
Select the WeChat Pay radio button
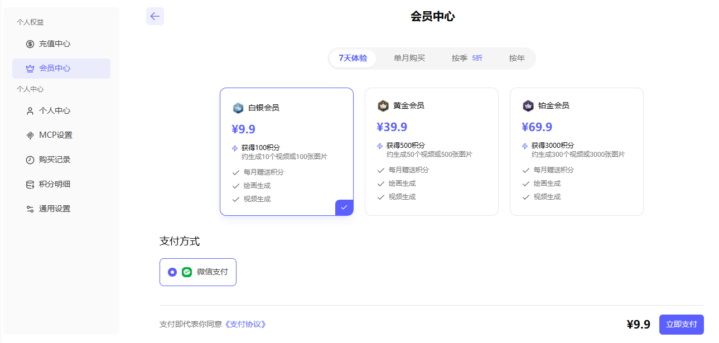[172, 272]
